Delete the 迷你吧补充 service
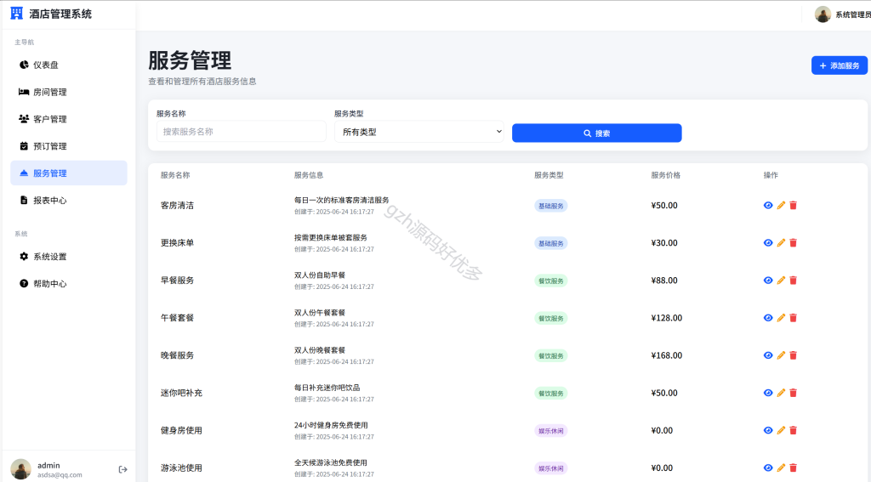This screenshot has height=482, width=871. [794, 393]
